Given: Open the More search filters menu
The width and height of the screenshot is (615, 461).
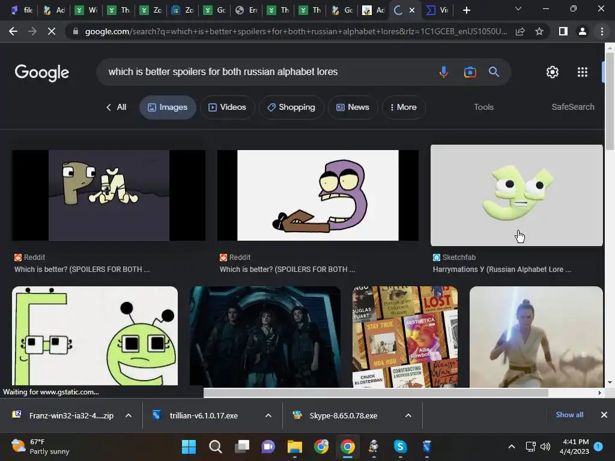Looking at the screenshot, I should [x=404, y=107].
